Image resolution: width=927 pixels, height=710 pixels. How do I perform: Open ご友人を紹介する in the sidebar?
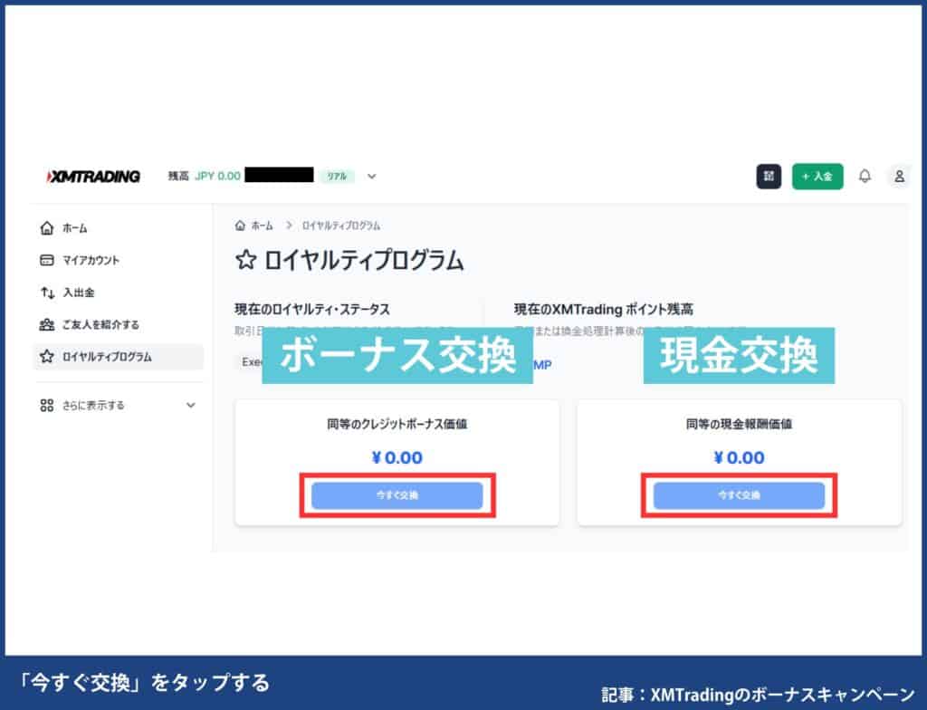tap(100, 324)
